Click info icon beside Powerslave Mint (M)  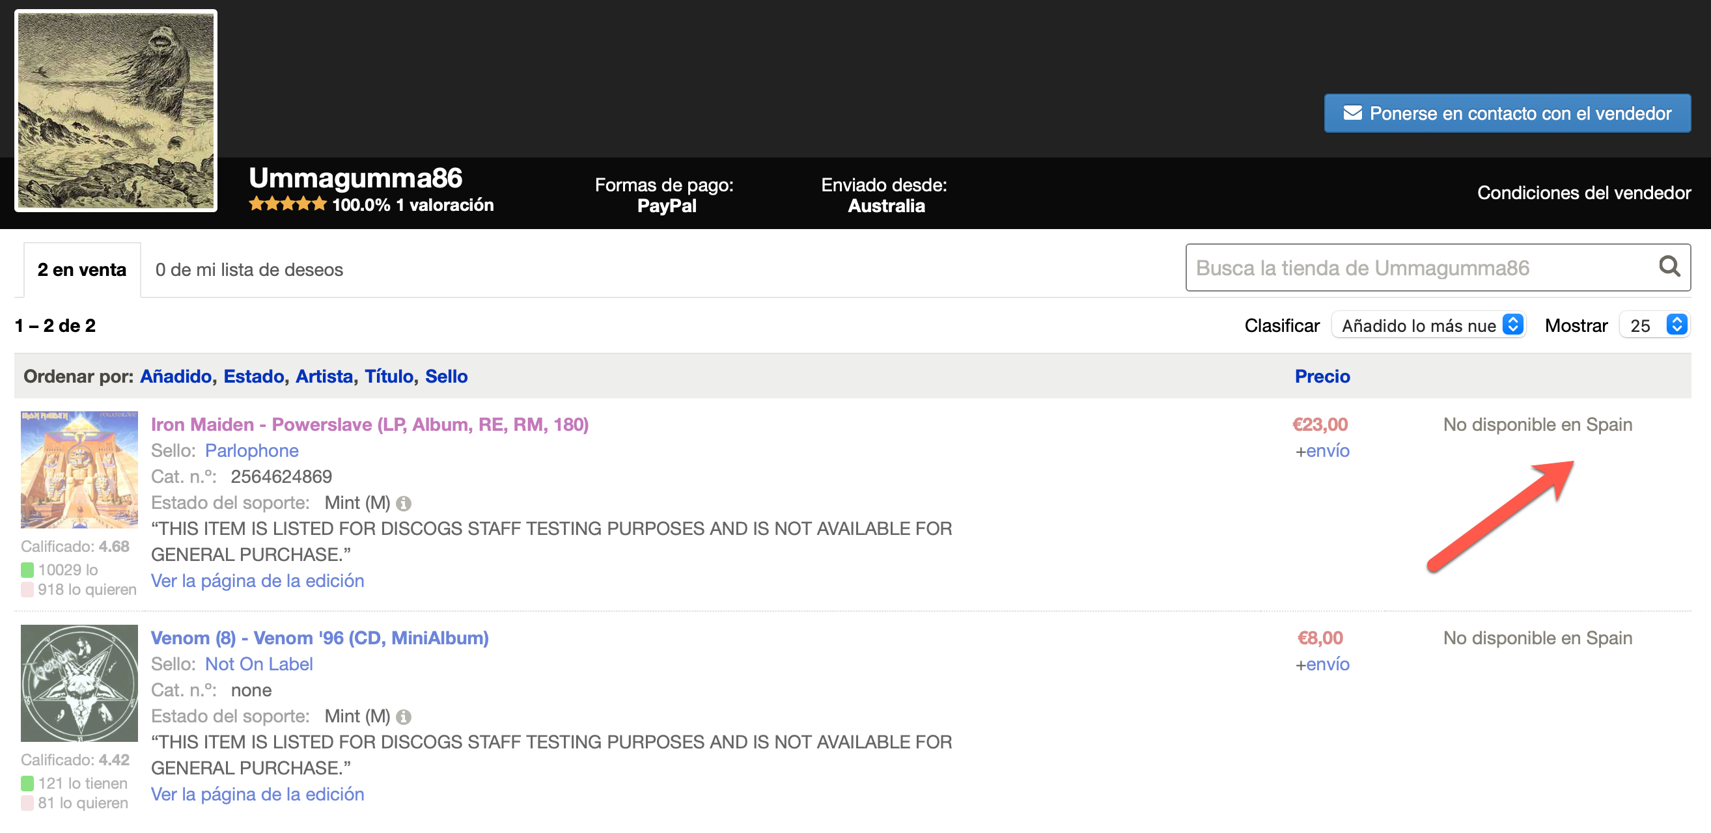403,504
